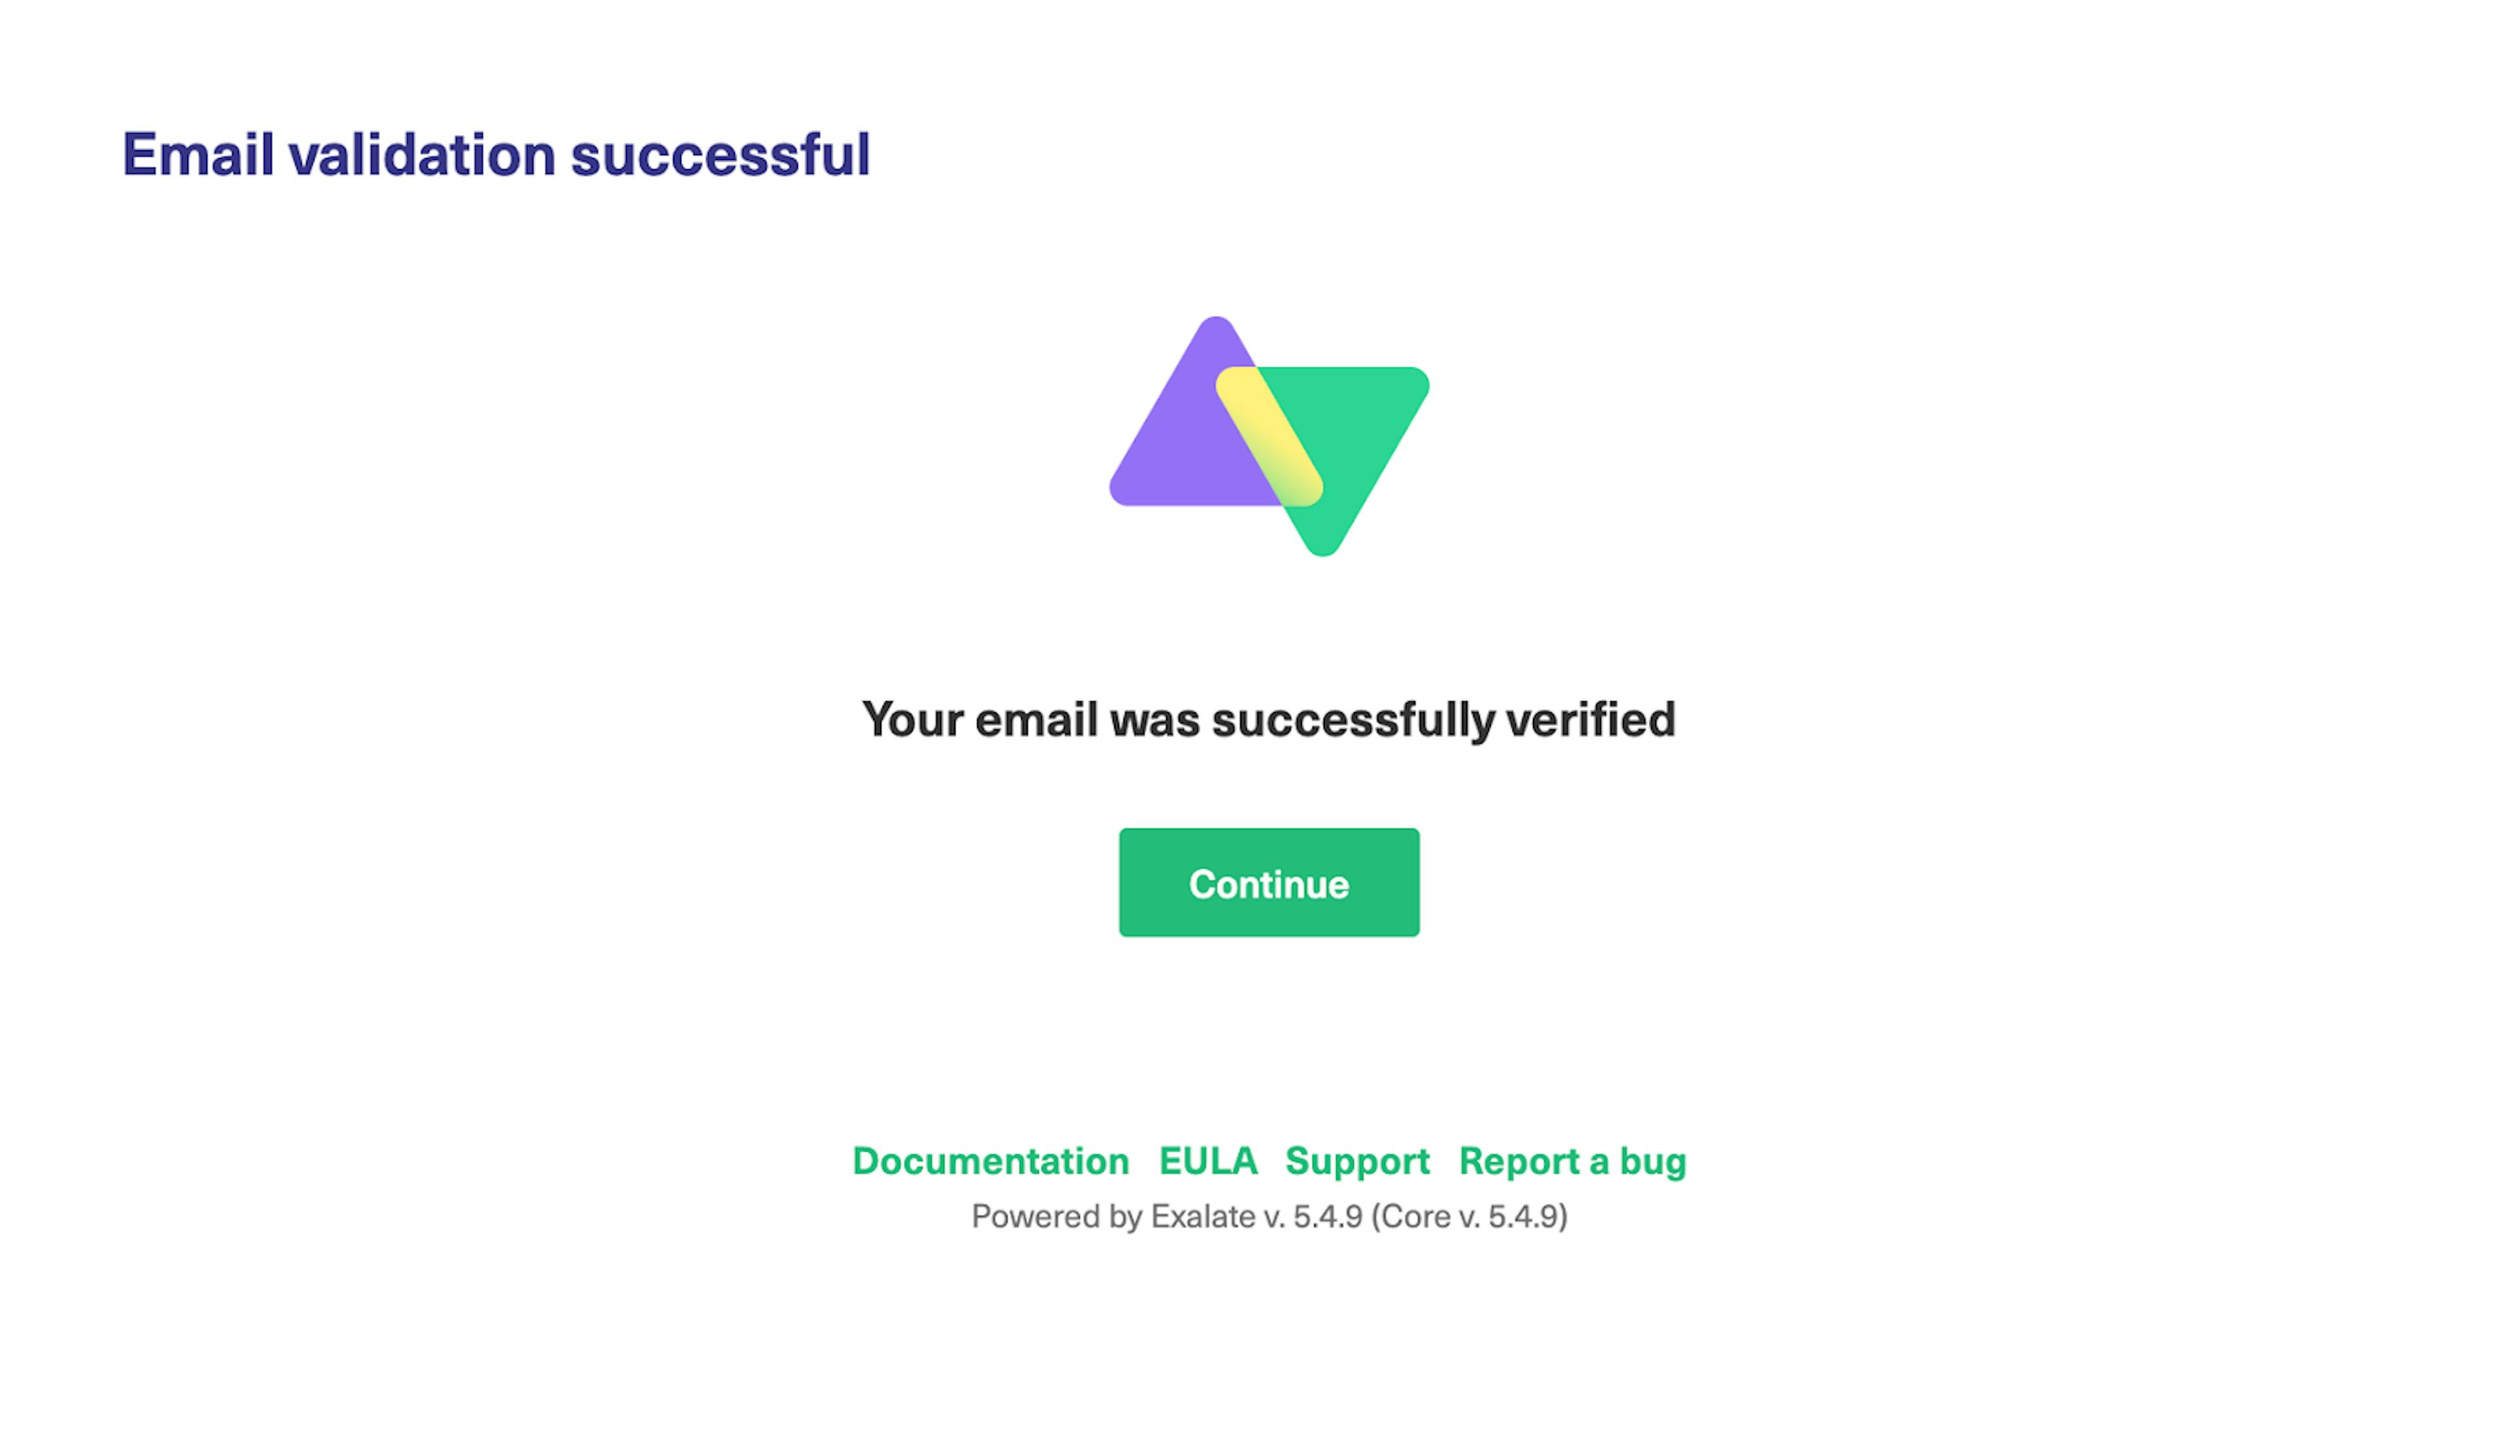The image size is (2520, 1456).
Task: View the license agreement via EULA
Action: point(1208,1162)
